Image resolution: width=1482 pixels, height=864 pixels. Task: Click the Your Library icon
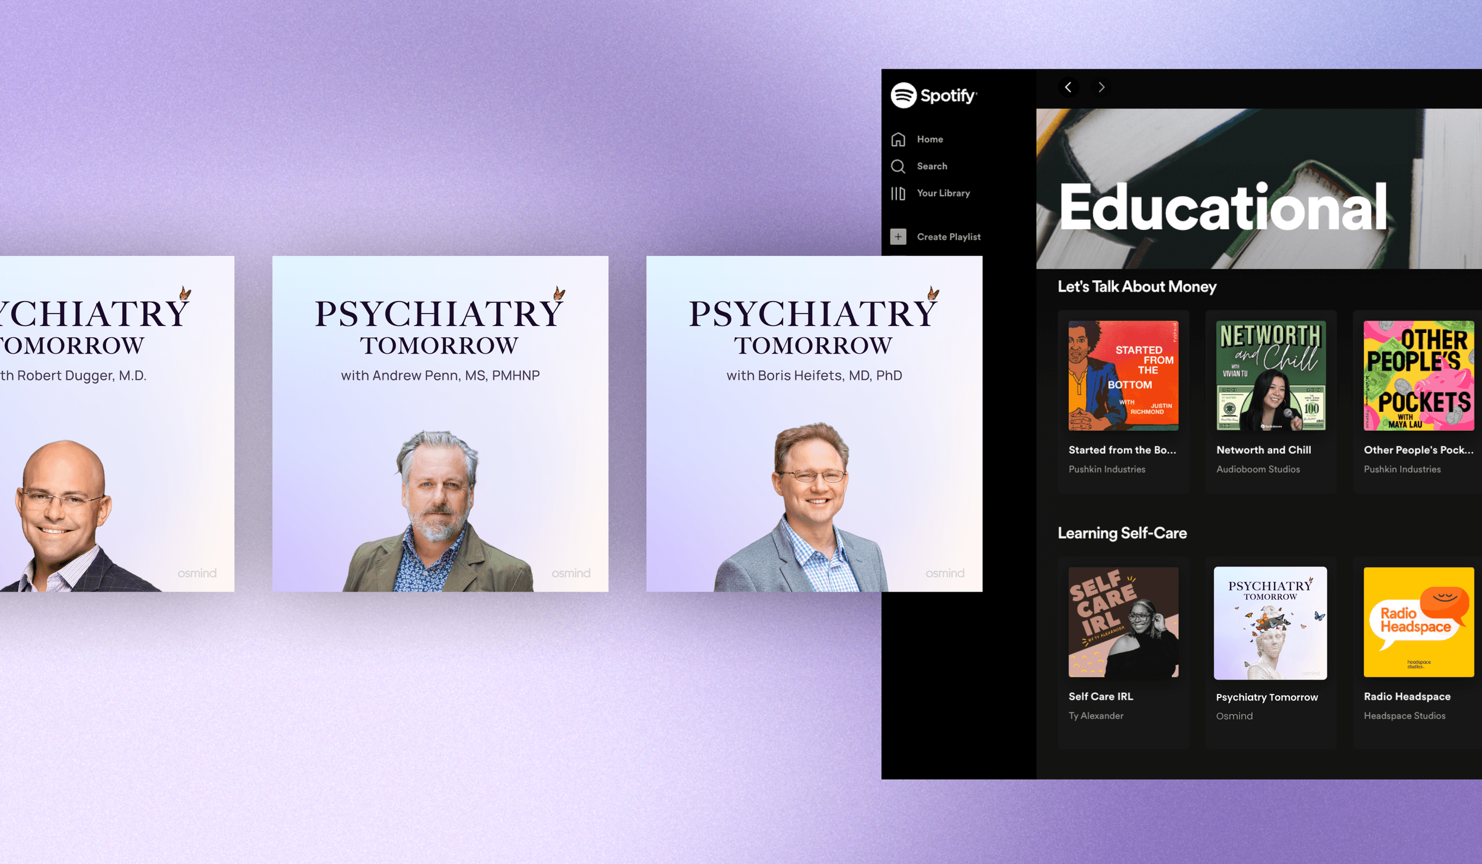[898, 194]
